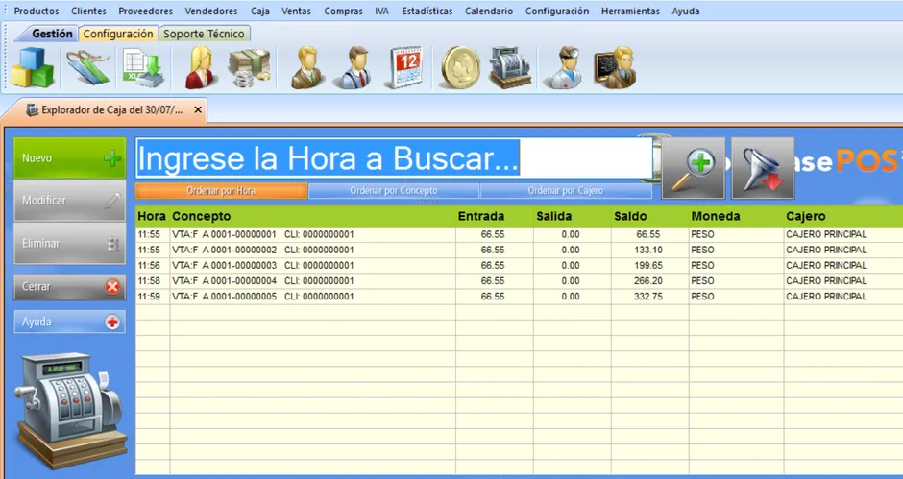
Task: Click the hour search input field
Action: [x=394, y=157]
